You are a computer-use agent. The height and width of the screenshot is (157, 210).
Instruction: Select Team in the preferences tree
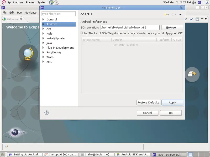(x=50, y=57)
